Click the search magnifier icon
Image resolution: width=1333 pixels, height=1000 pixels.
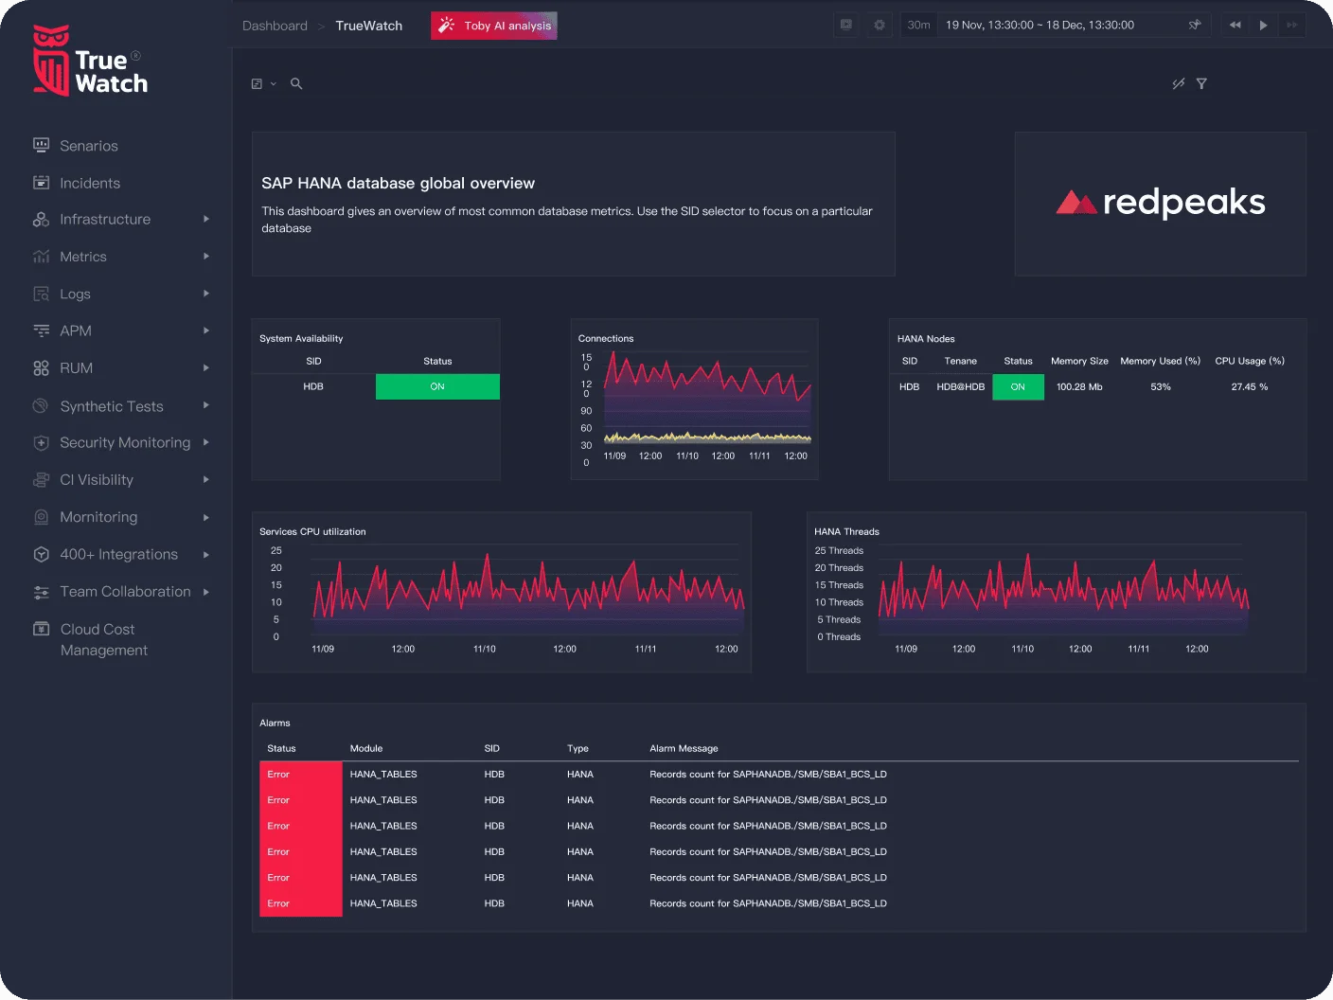[x=296, y=84]
